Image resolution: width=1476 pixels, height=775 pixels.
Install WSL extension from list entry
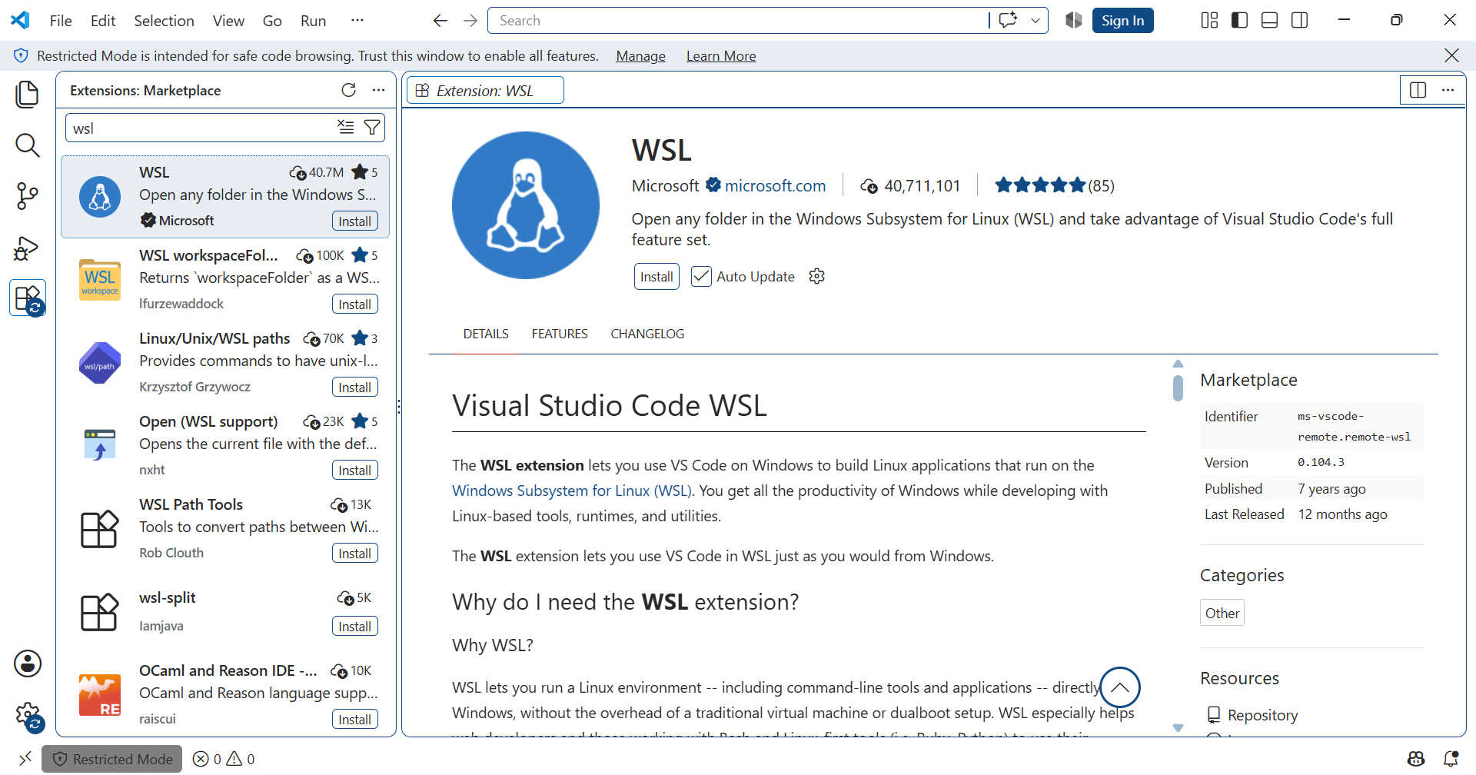point(355,221)
